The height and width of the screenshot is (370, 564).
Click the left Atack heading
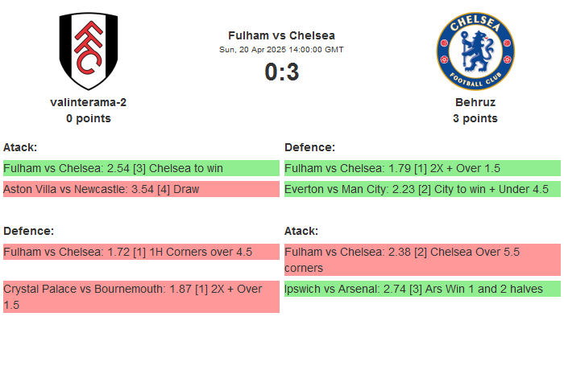pos(20,147)
